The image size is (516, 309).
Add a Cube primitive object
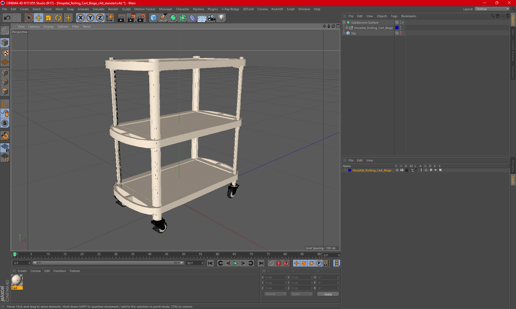click(x=153, y=18)
